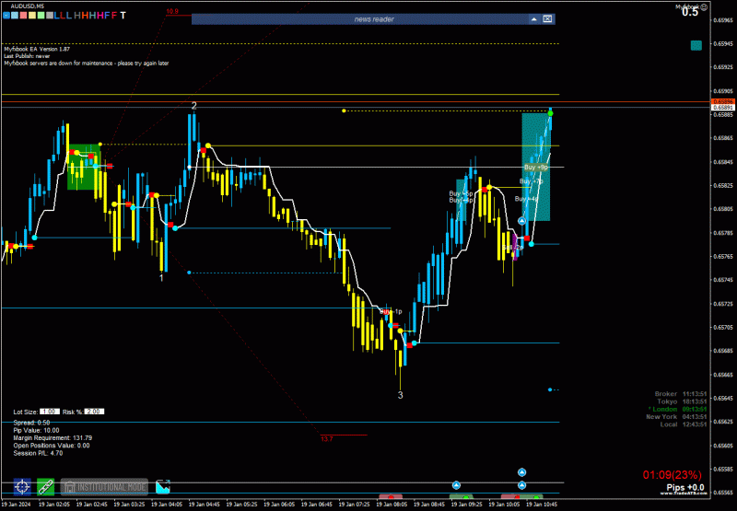Click the blue crosshair target icon
The width and height of the screenshot is (737, 511).
(x=22, y=487)
